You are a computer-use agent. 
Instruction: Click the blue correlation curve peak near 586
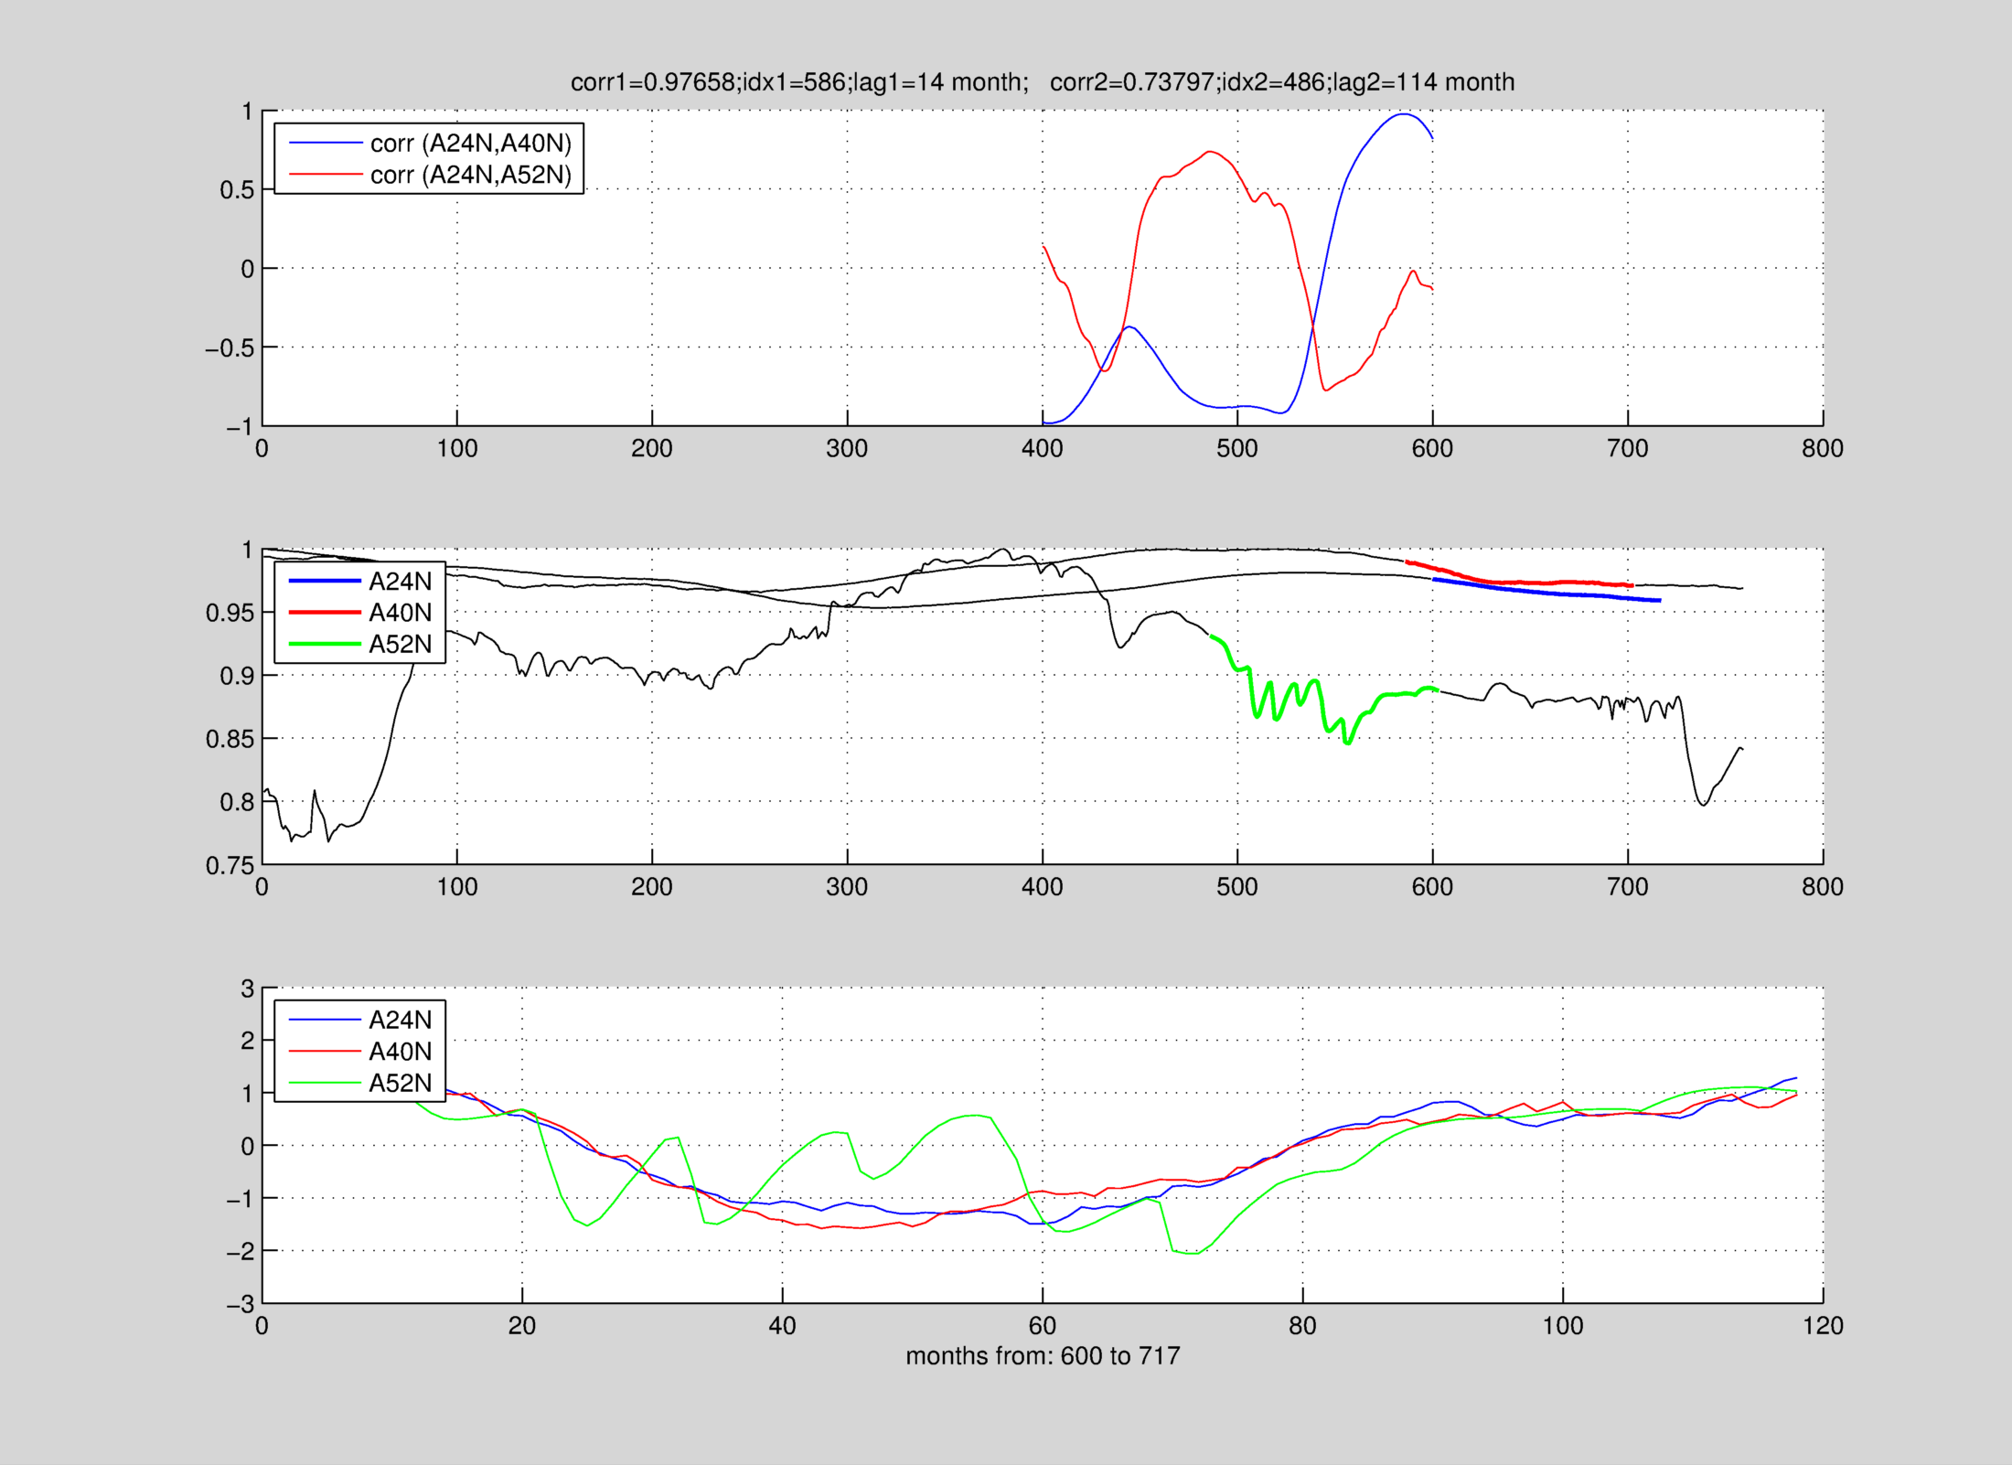pyautogui.click(x=1404, y=114)
